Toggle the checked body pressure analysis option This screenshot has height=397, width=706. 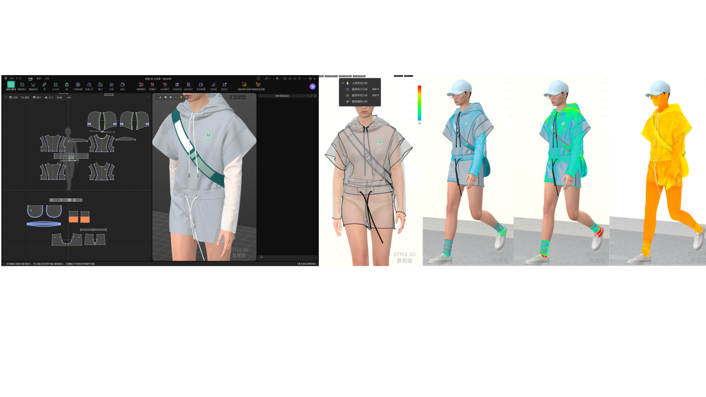[x=359, y=83]
